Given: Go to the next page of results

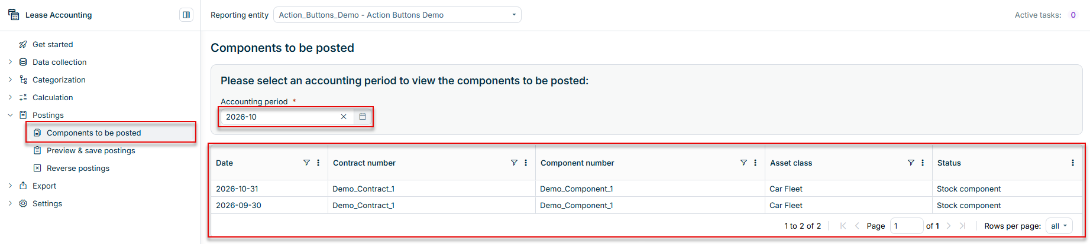Looking at the screenshot, I should (949, 226).
